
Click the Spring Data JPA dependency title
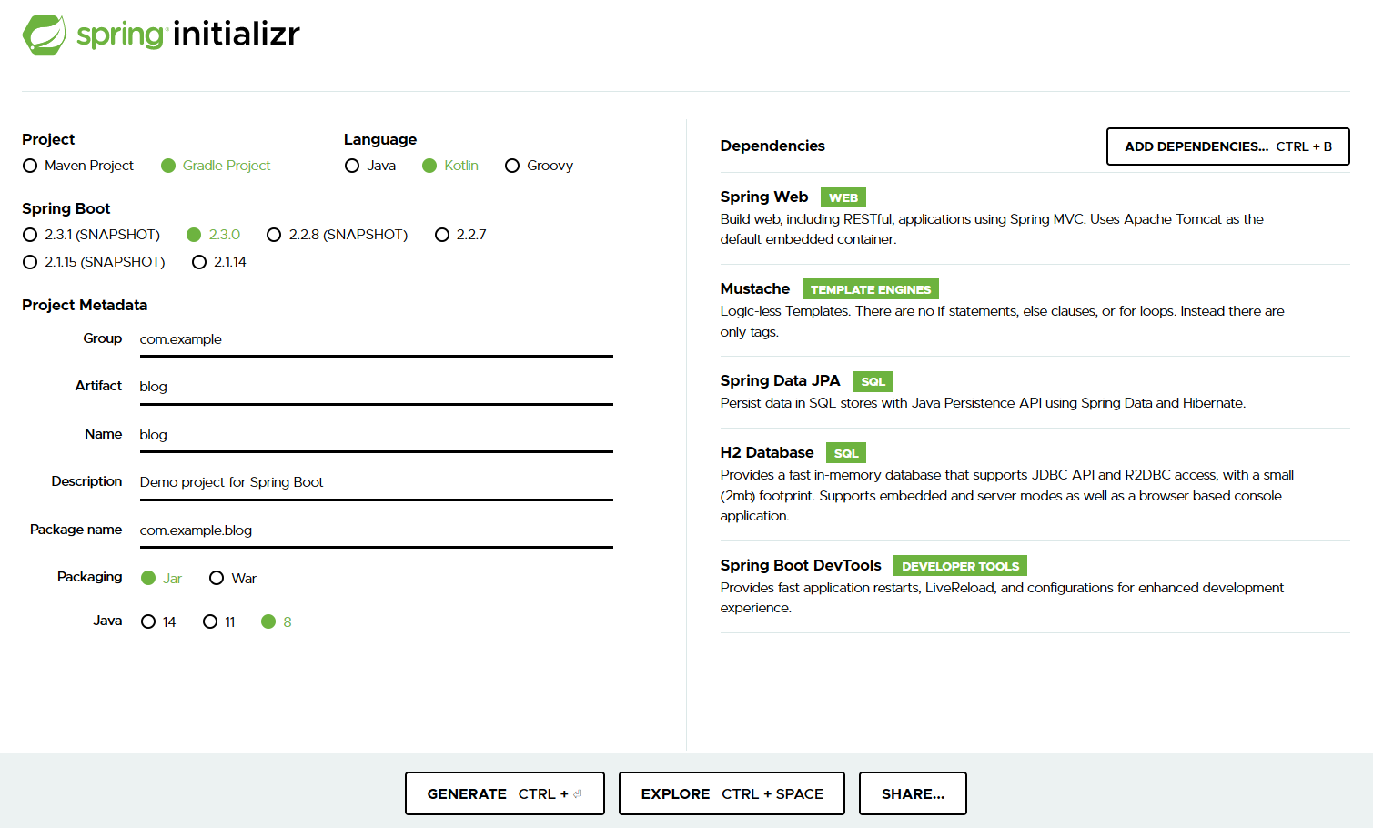click(x=780, y=380)
